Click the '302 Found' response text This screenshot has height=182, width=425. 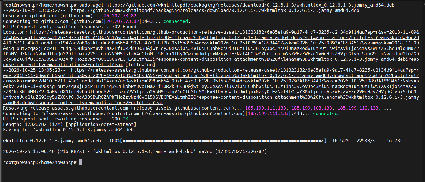pos(124,27)
